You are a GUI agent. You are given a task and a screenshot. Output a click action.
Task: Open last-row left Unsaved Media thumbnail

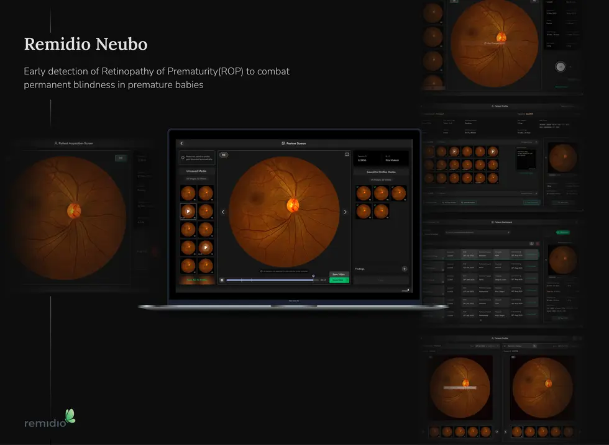pos(188,266)
